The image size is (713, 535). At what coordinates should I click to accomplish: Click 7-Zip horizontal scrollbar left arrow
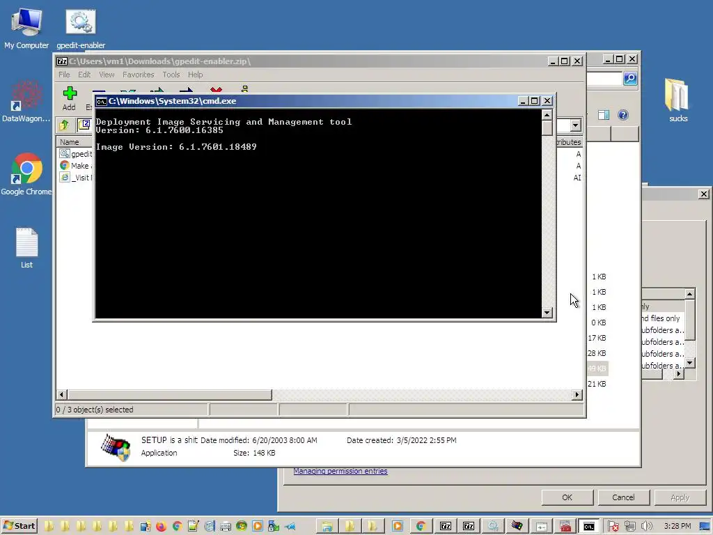[x=62, y=394]
